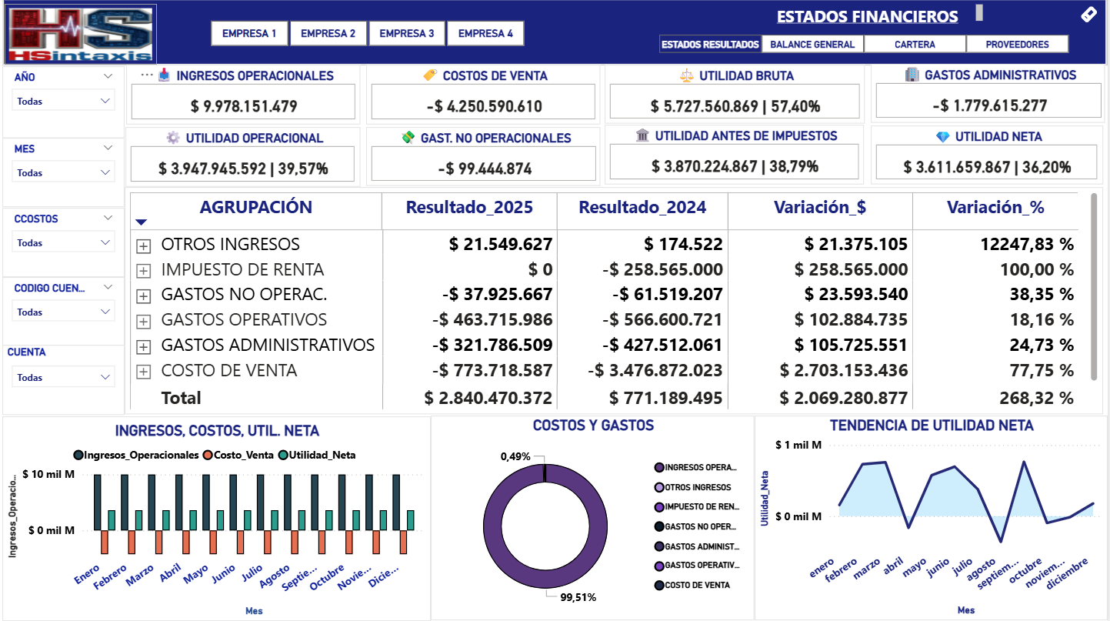
Task: Click the Utilidad Neta diamond icon
Action: point(942,136)
